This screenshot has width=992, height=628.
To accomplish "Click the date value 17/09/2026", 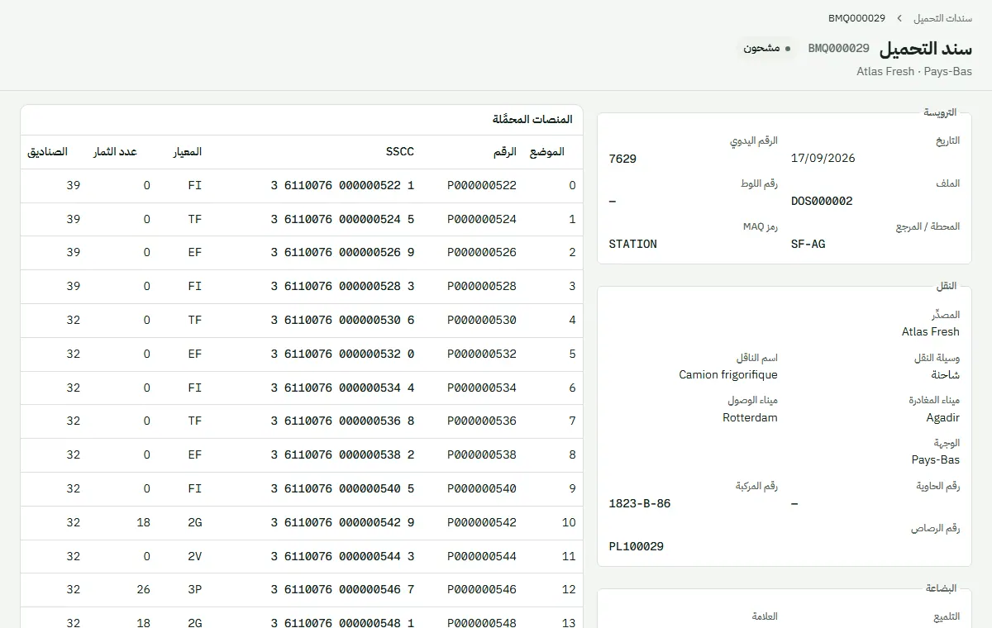I will tap(823, 159).
